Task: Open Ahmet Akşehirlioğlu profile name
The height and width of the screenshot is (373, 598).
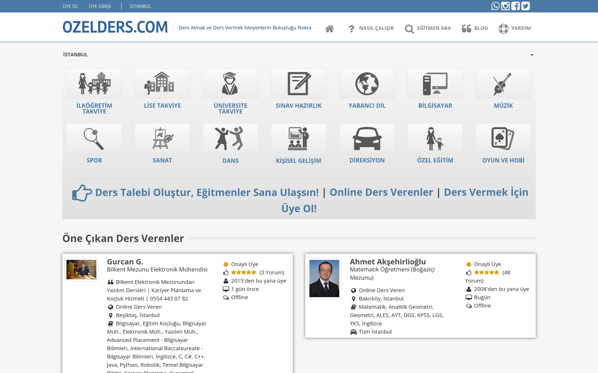Action: [388, 262]
